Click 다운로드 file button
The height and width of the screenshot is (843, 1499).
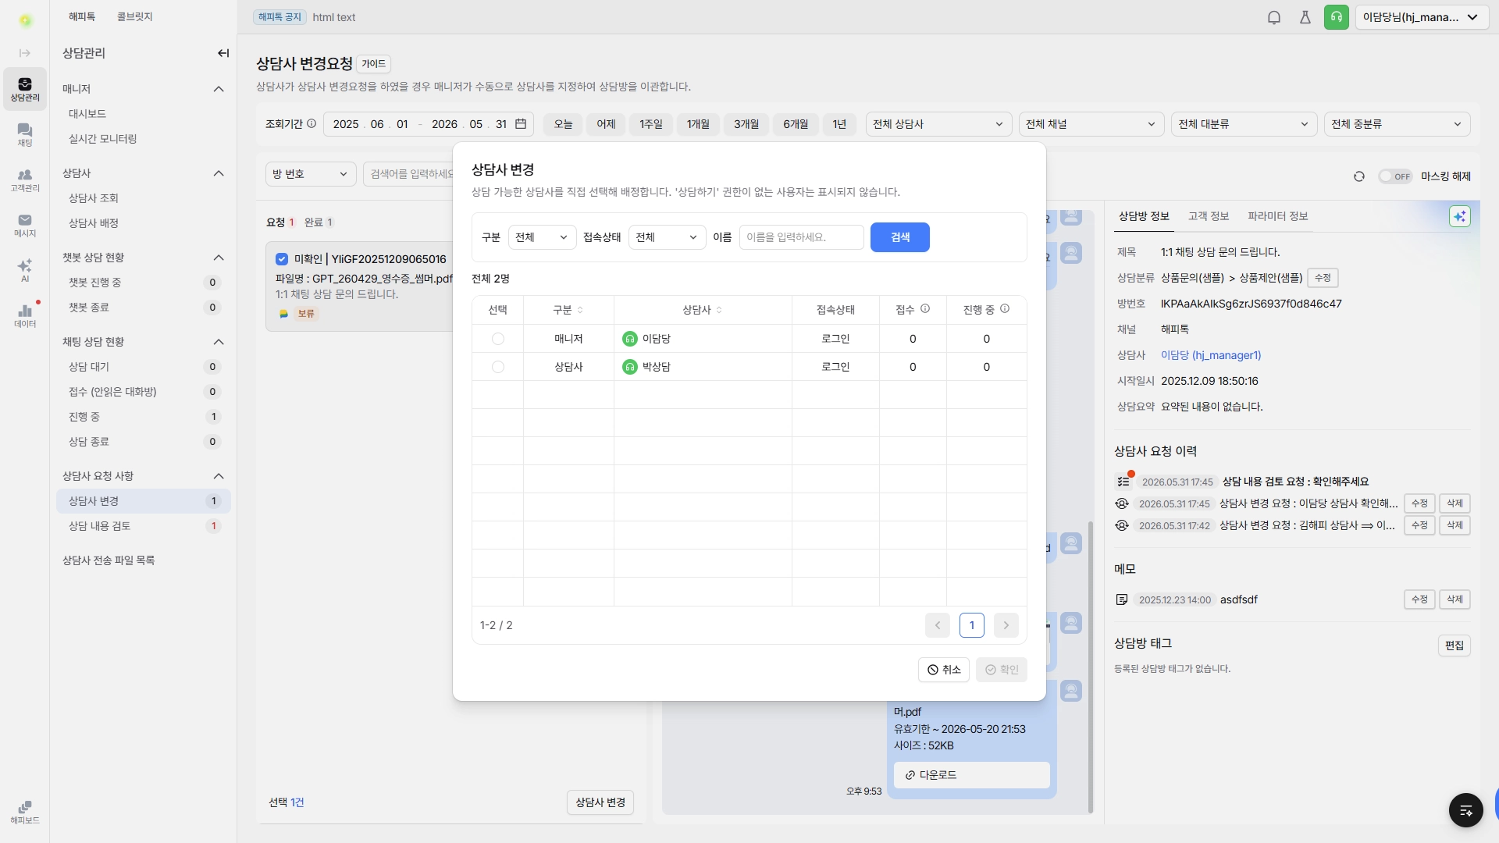(x=972, y=775)
